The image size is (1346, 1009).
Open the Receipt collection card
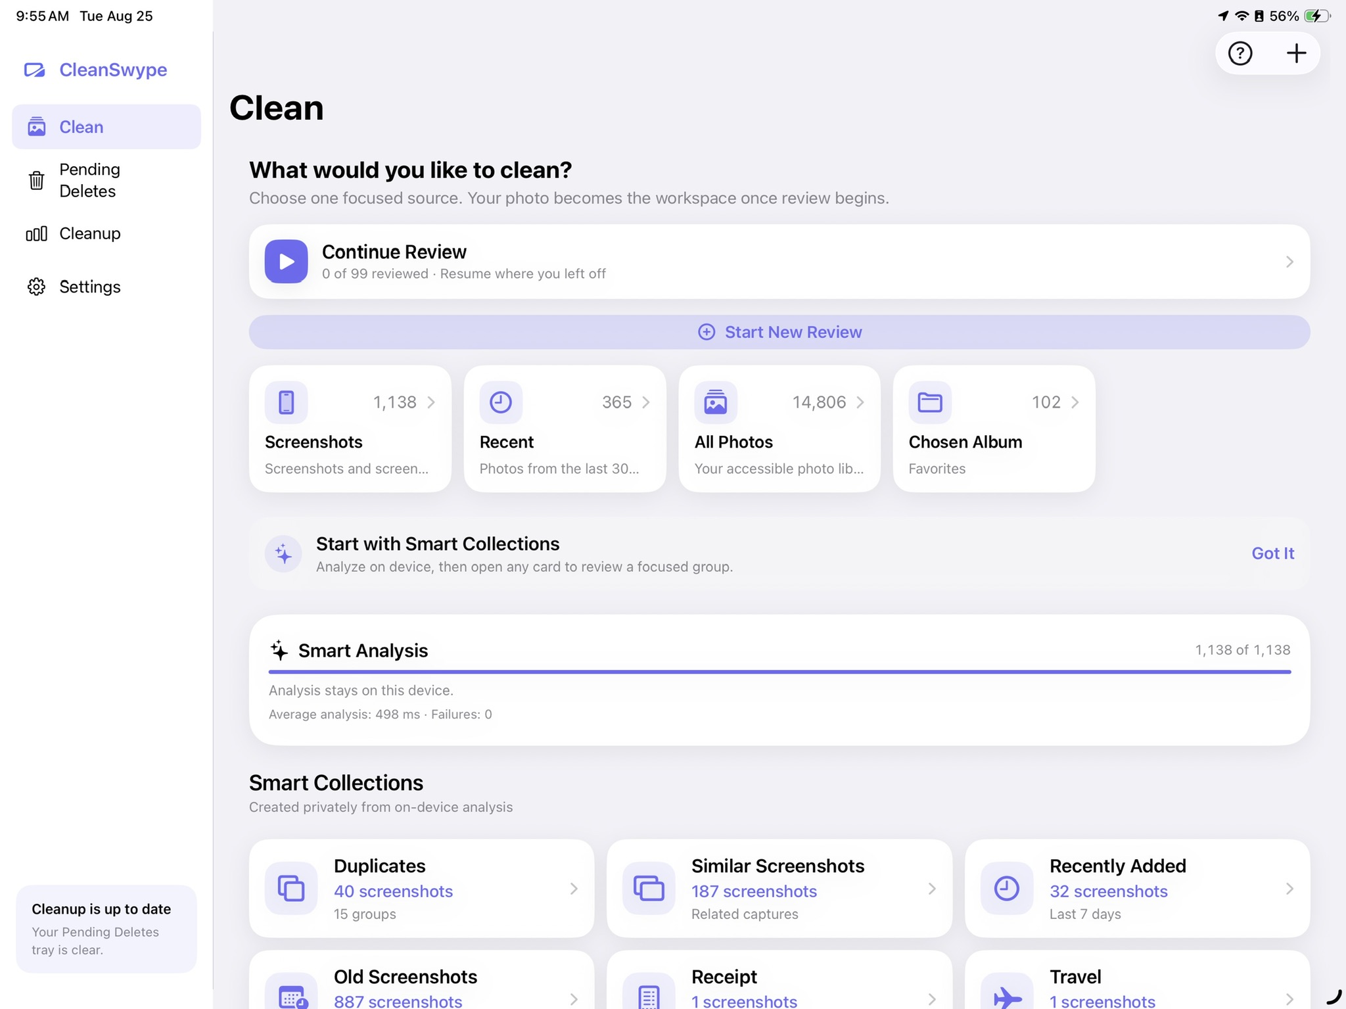pyautogui.click(x=779, y=980)
